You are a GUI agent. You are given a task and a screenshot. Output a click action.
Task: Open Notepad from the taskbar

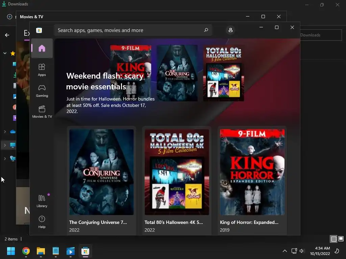pos(56,251)
